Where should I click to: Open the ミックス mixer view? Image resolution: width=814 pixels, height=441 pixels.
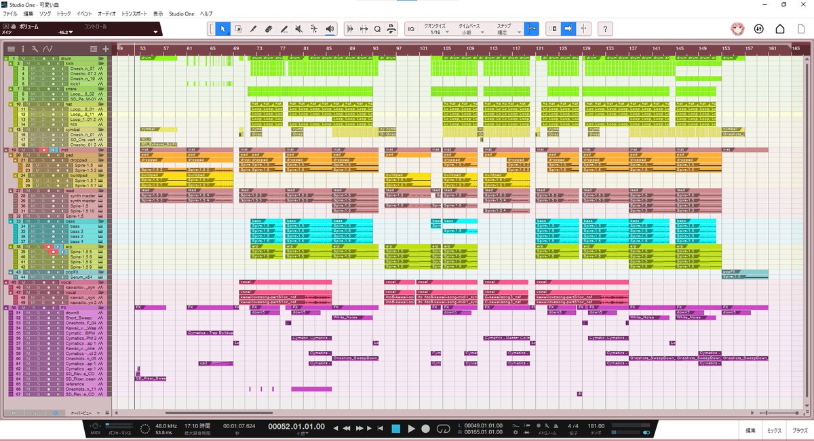click(774, 430)
